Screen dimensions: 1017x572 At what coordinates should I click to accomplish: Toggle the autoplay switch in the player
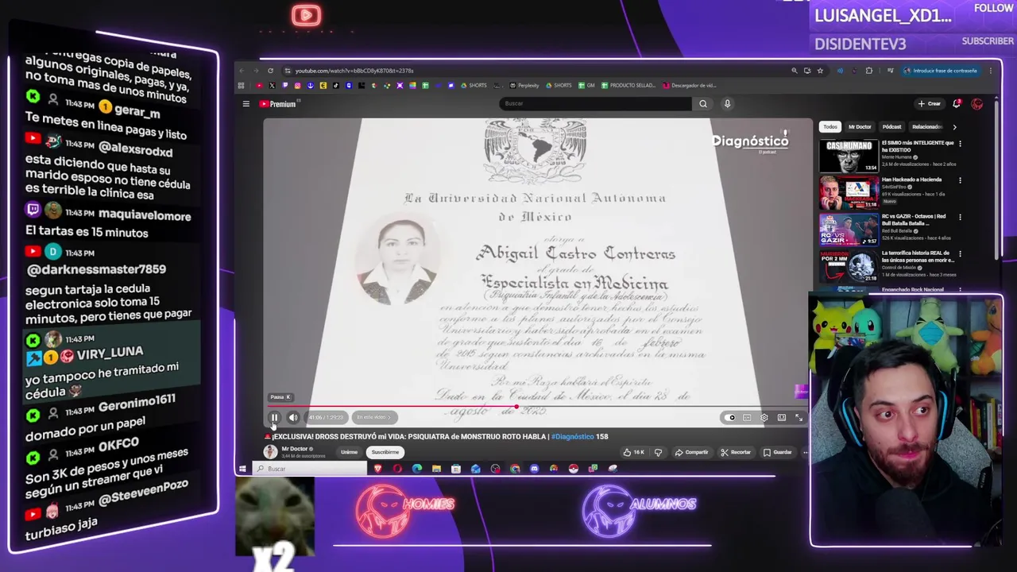(x=731, y=417)
